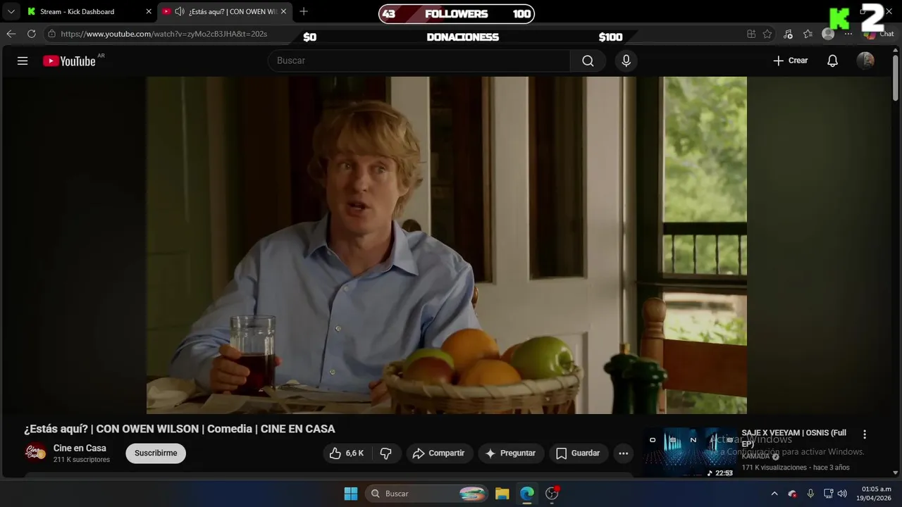This screenshot has width=902, height=507.
Task: Open Cine en Casa channel avatar
Action: click(35, 453)
